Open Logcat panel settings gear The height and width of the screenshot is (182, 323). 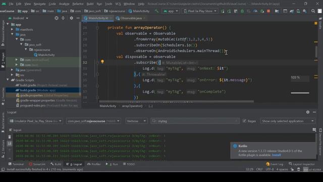308,112
